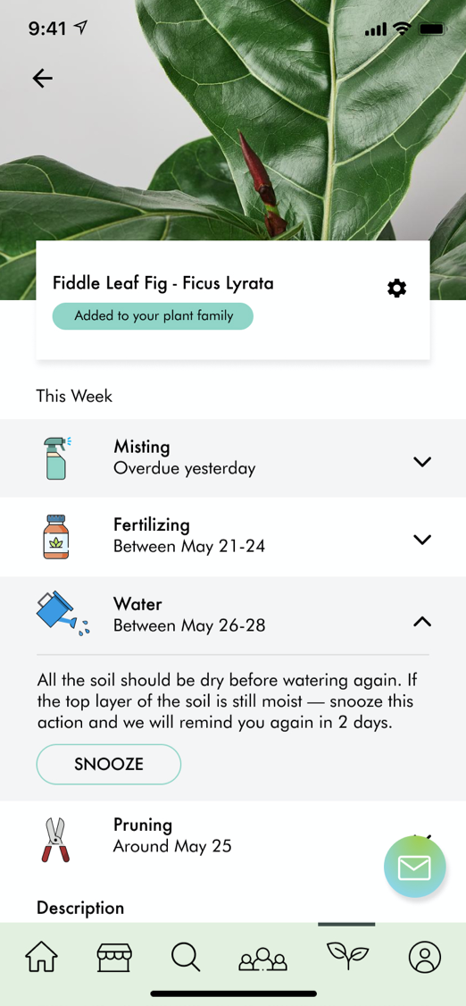Viewport: 466px width, 1006px height.
Task: Select the Pruning Around May 25 row
Action: pos(233,837)
